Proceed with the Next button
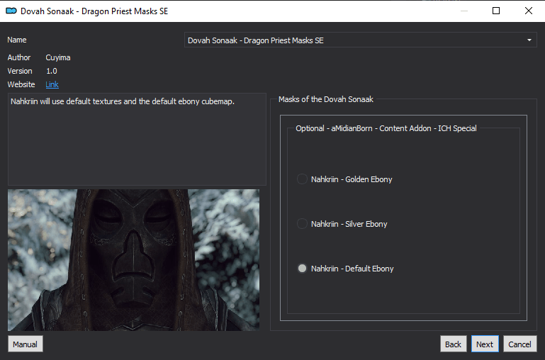Viewport: 545px width, 360px height. point(485,344)
